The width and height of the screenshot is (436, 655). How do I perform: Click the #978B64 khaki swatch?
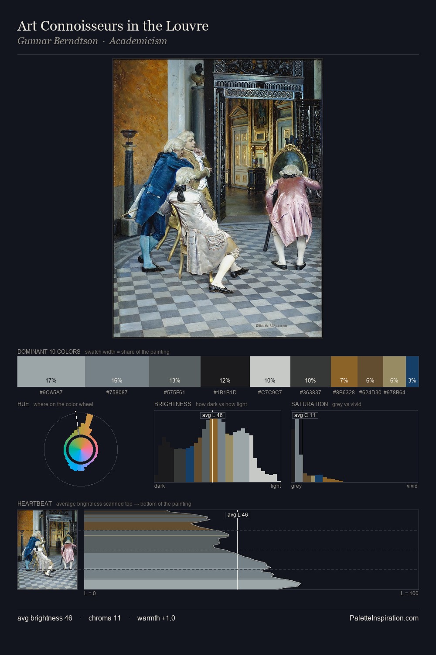coord(395,372)
